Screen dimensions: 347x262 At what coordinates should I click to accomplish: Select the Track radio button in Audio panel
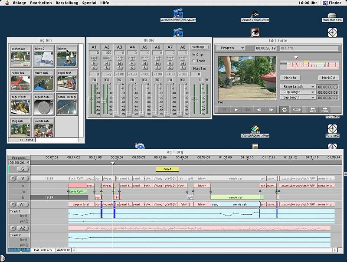pos(194,61)
